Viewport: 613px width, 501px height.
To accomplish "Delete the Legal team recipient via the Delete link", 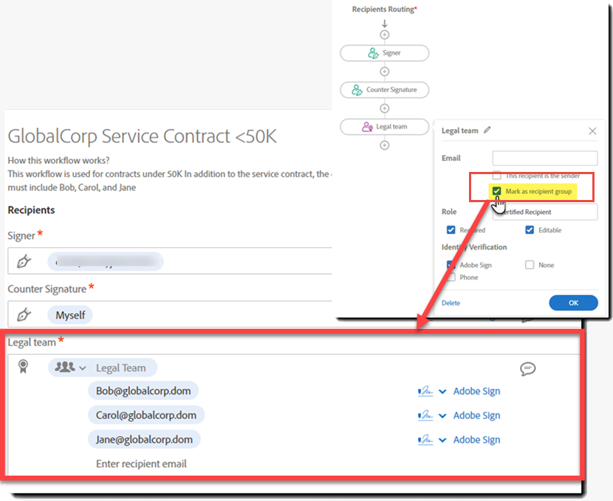I will click(451, 303).
